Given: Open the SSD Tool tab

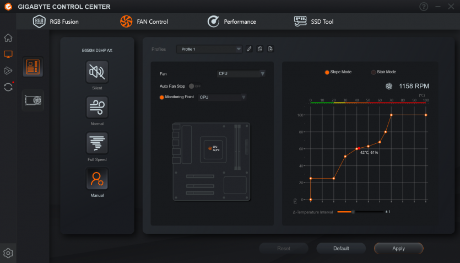Looking at the screenshot, I should coord(314,22).
